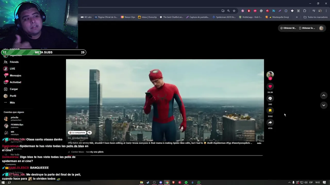Go to previous video with up arrow
This screenshot has width=330, height=185.
click(324, 95)
